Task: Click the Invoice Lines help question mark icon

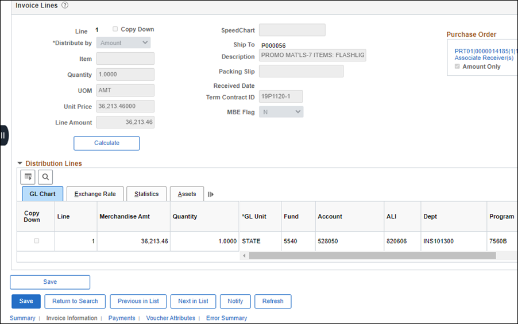Action: click(65, 5)
